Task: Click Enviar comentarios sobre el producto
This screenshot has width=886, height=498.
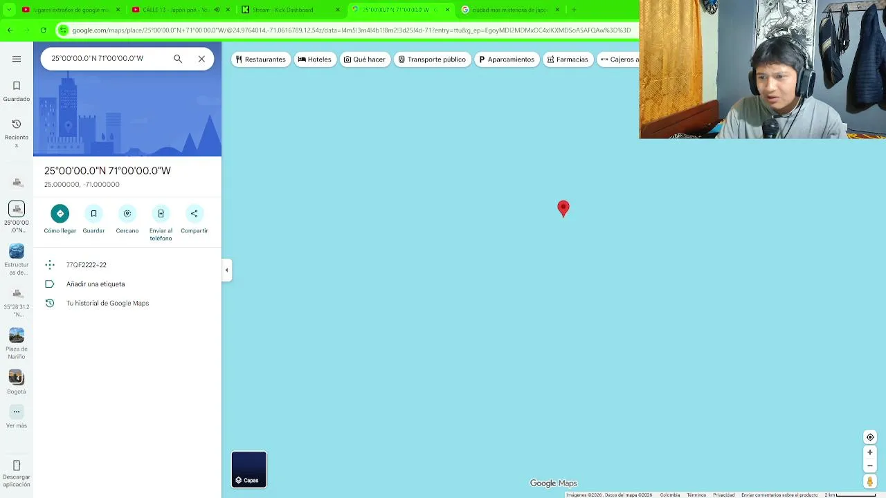Action: pyautogui.click(x=779, y=495)
